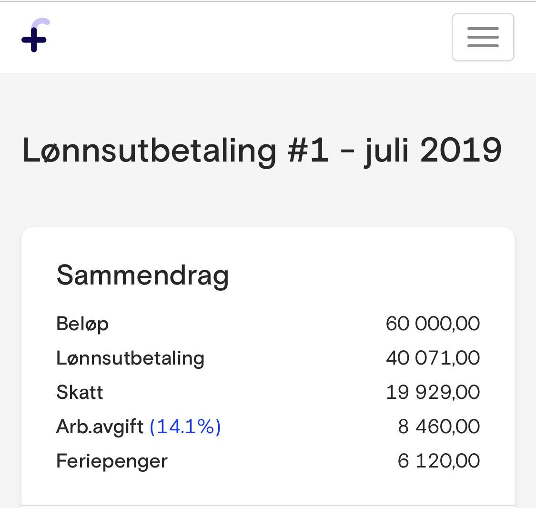
Task: Click blank card space right of Sammendrag
Action: (x=362, y=275)
